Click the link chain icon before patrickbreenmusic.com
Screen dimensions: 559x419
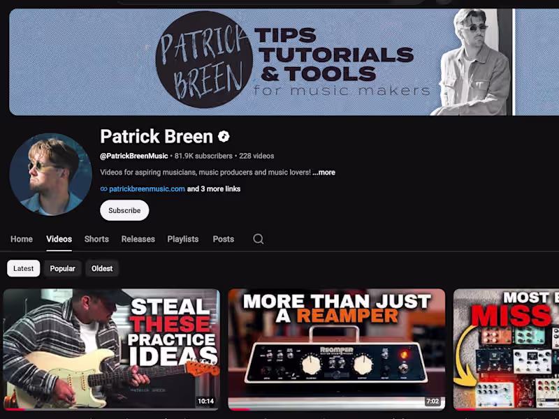(103, 189)
